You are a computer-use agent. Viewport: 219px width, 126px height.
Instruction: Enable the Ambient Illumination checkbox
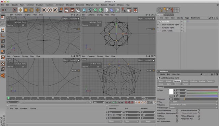(177, 113)
